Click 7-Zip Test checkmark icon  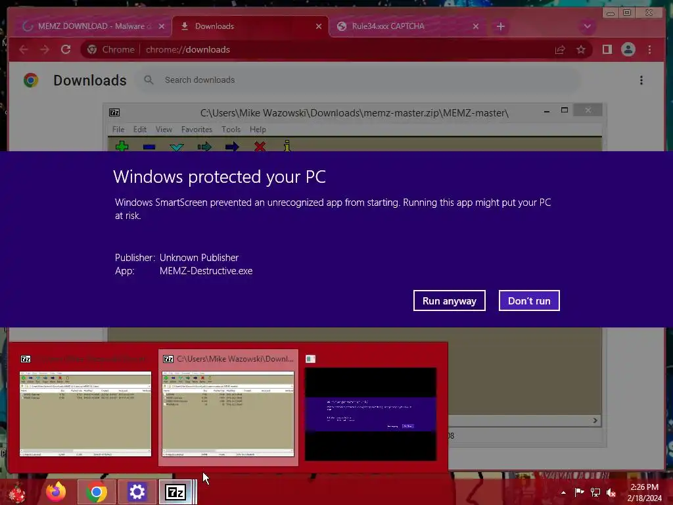[176, 147]
